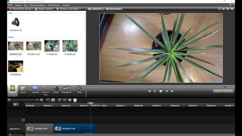Detach the preview window
This screenshot has height=136, width=242.
(232, 9)
